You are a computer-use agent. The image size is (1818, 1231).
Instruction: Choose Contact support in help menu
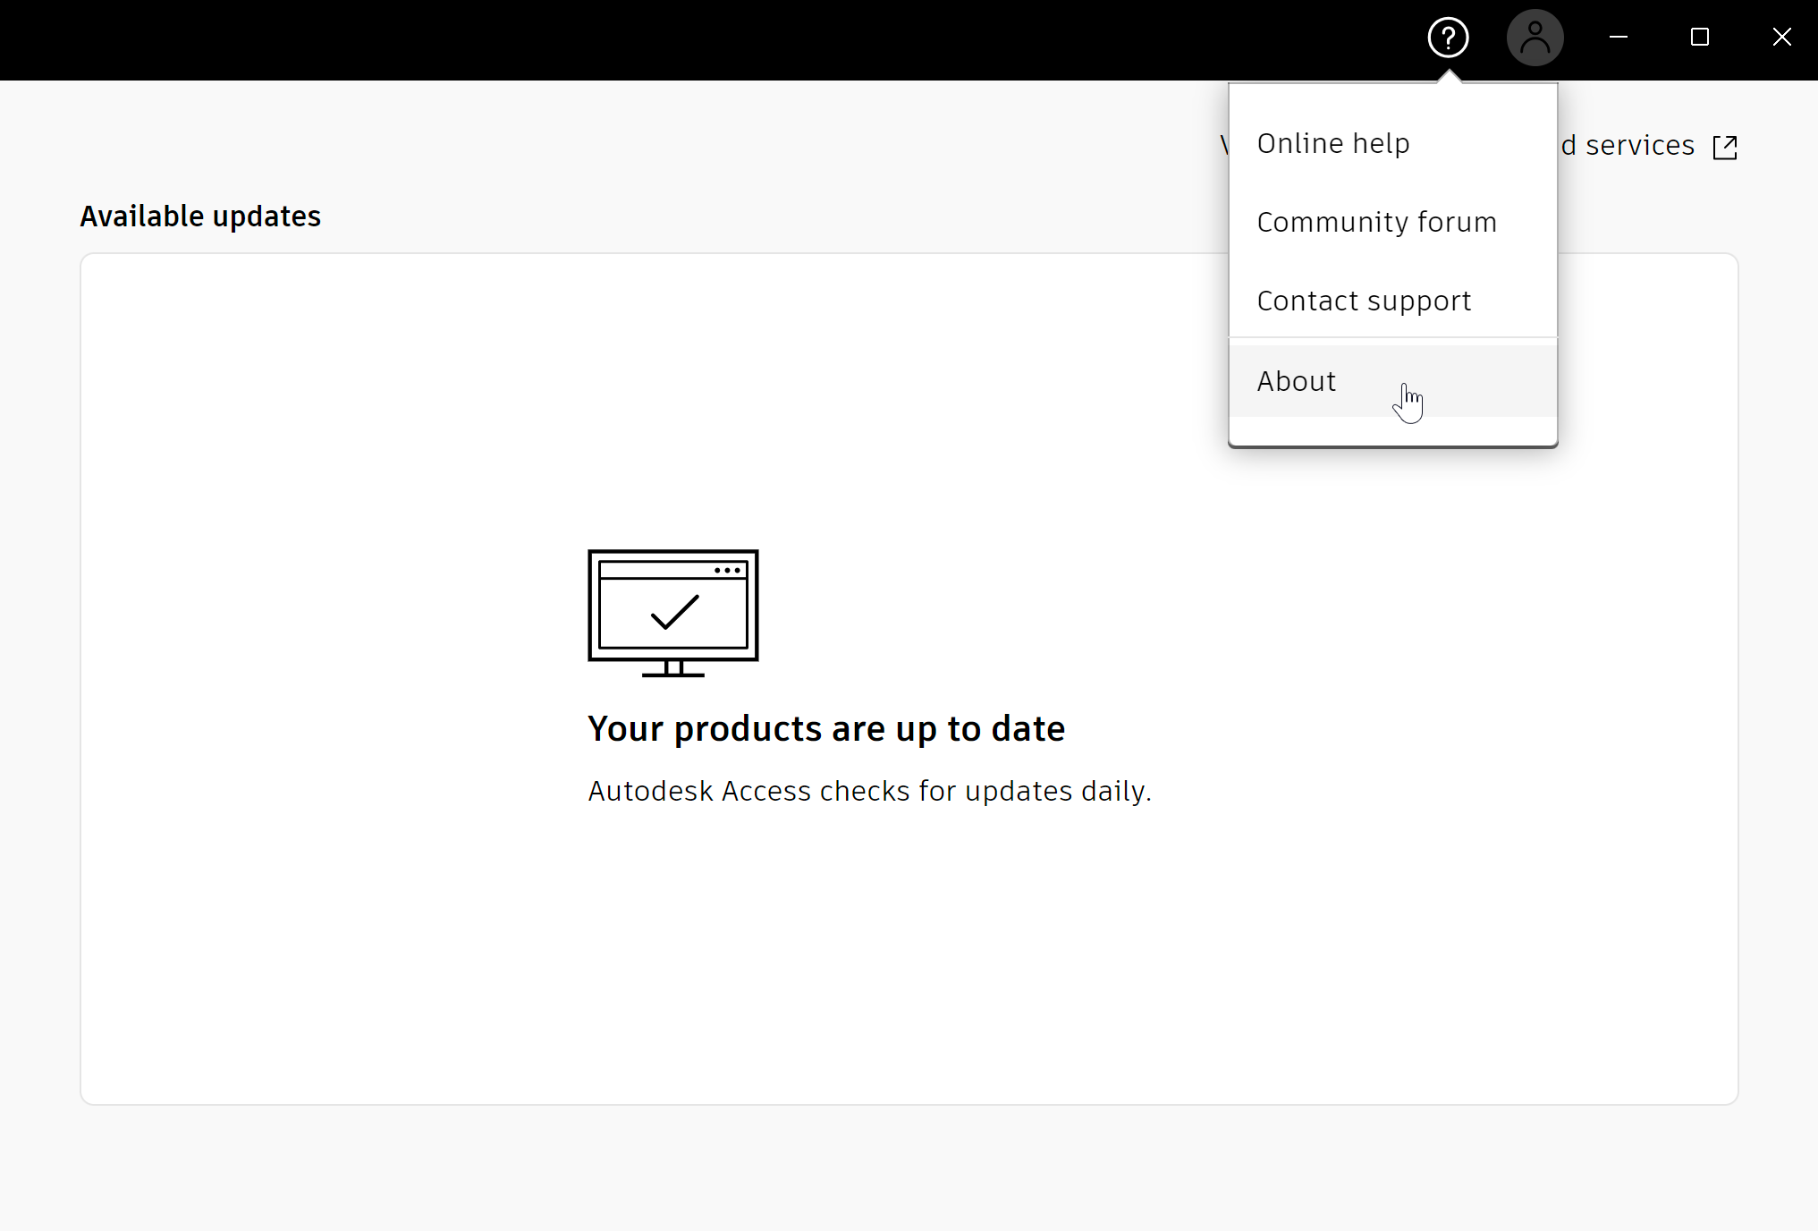point(1364,301)
